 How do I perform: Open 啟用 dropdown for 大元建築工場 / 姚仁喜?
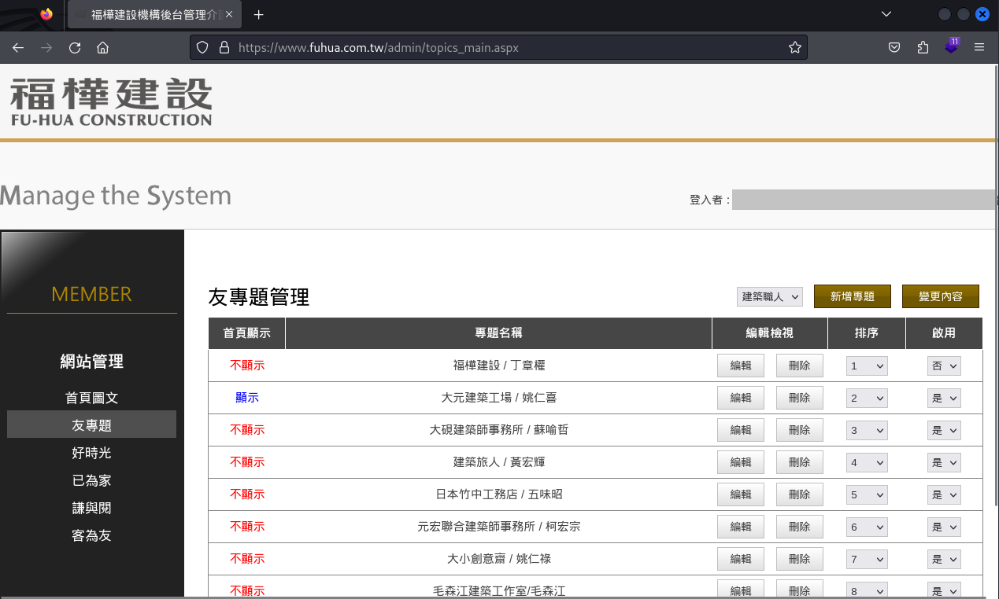coord(944,398)
